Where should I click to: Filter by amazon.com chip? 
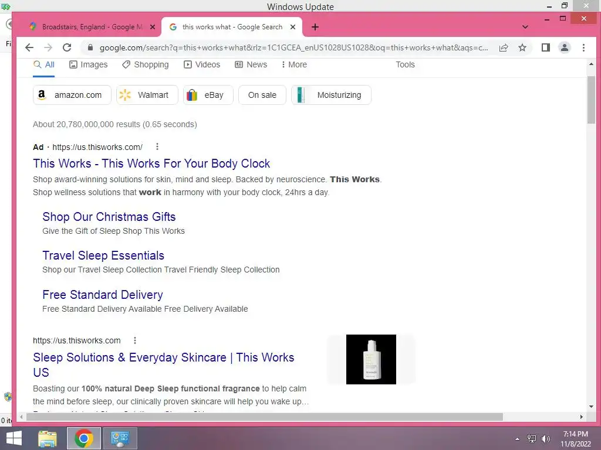72,95
